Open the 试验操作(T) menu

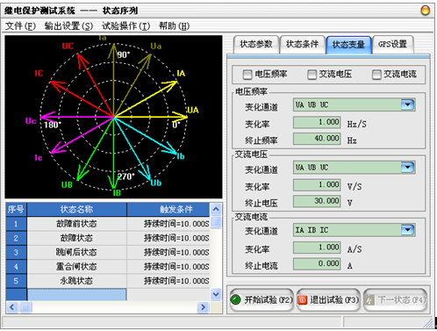coord(125,26)
